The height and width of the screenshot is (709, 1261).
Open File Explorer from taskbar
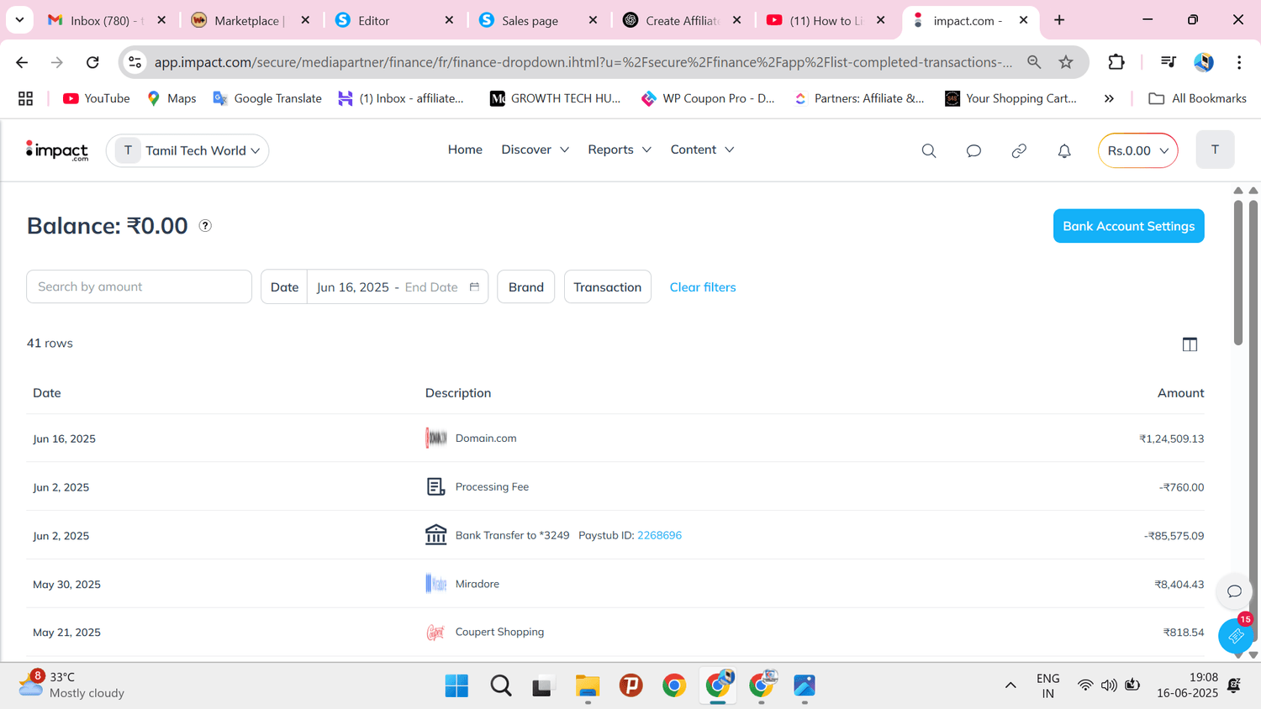coord(588,685)
